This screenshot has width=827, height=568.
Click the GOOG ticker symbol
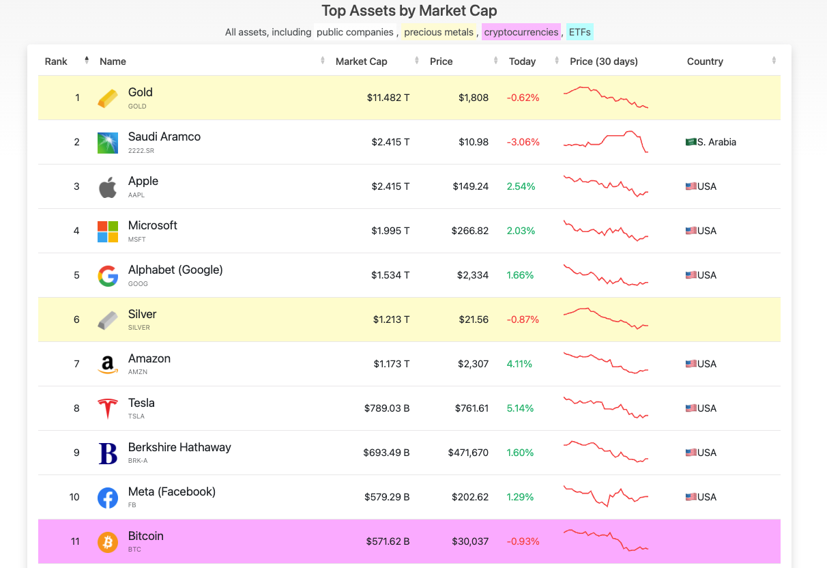[138, 283]
